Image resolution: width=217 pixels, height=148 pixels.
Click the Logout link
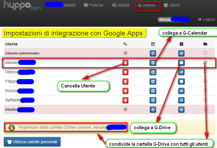pyautogui.click(x=206, y=20)
